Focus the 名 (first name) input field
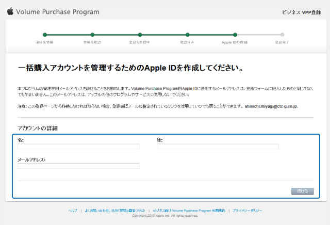This screenshot has width=330, height=225. coord(78,147)
